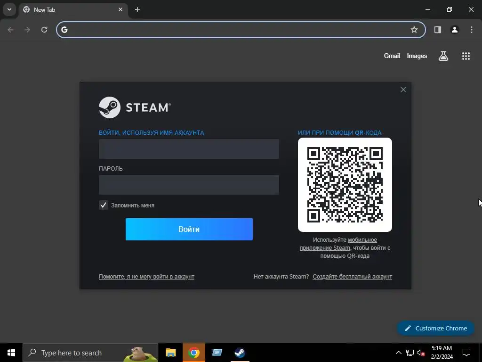Go back with the browser back arrow

click(10, 30)
